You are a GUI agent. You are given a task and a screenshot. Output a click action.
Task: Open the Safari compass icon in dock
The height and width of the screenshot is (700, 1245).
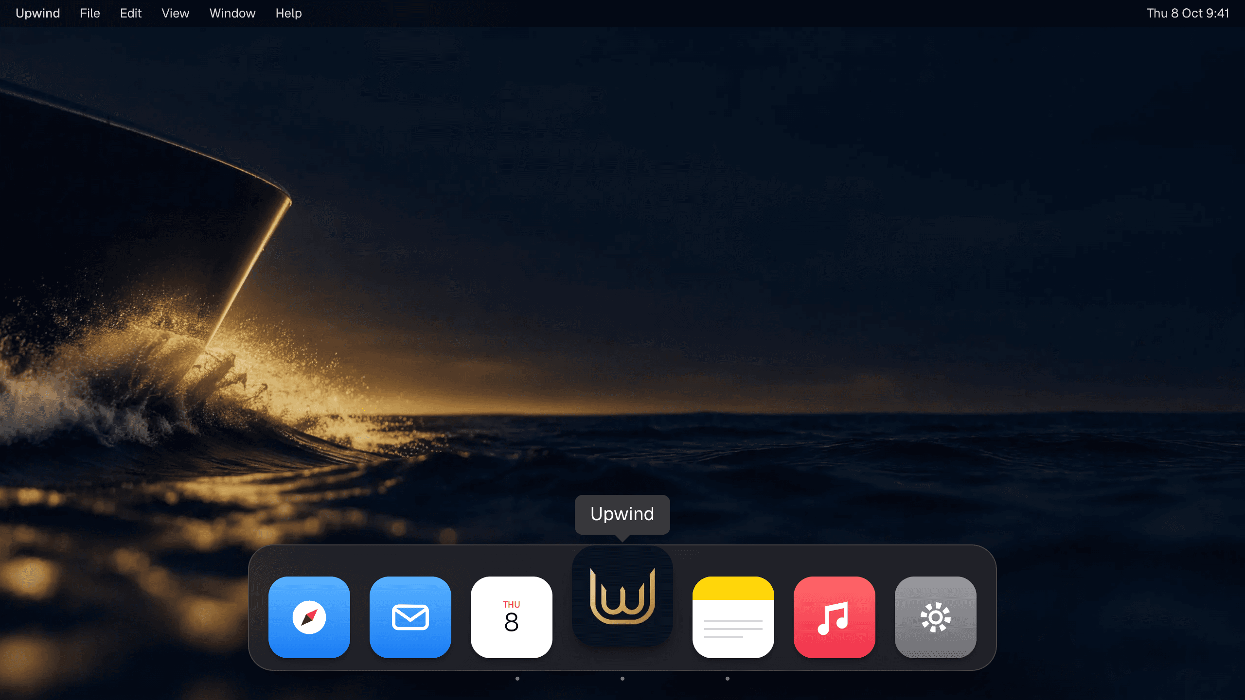pos(309,617)
